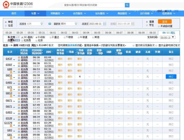Click the top search input field
Screen dimensions: 184x140
point(94,5)
